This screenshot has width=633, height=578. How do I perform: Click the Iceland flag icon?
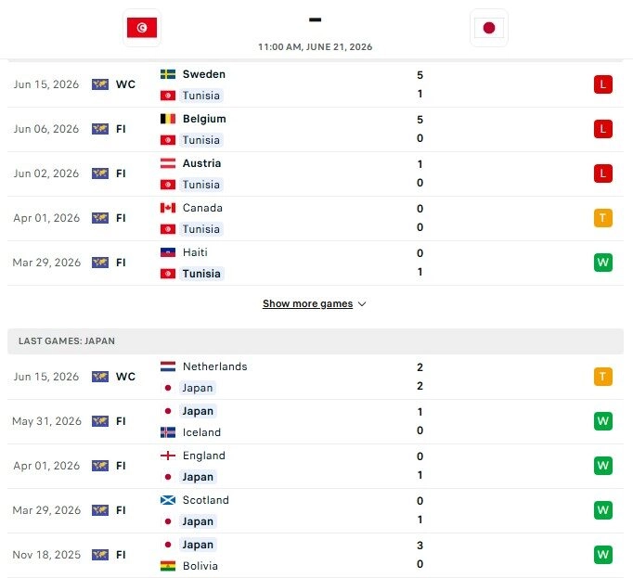(x=168, y=432)
